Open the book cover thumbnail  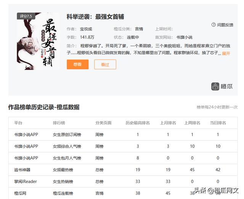[38, 41]
